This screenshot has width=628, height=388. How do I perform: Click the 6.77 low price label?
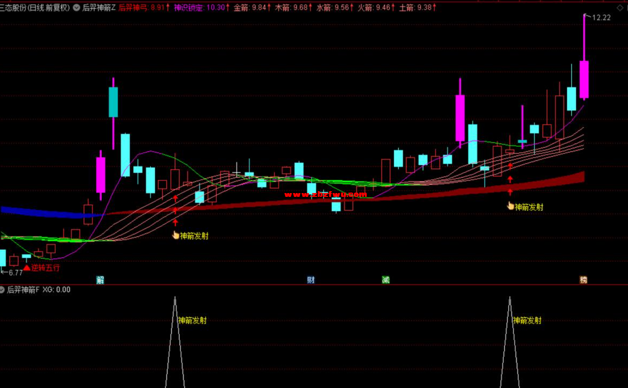(16, 273)
